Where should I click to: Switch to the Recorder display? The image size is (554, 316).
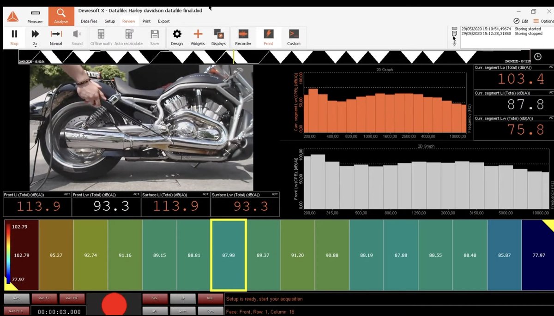click(x=243, y=37)
